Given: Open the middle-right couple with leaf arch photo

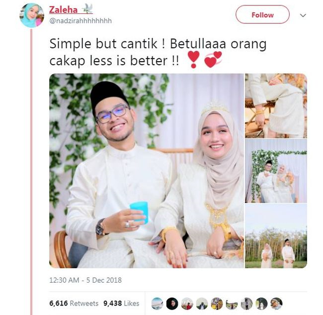Looking at the screenshot, I should 276,171.
